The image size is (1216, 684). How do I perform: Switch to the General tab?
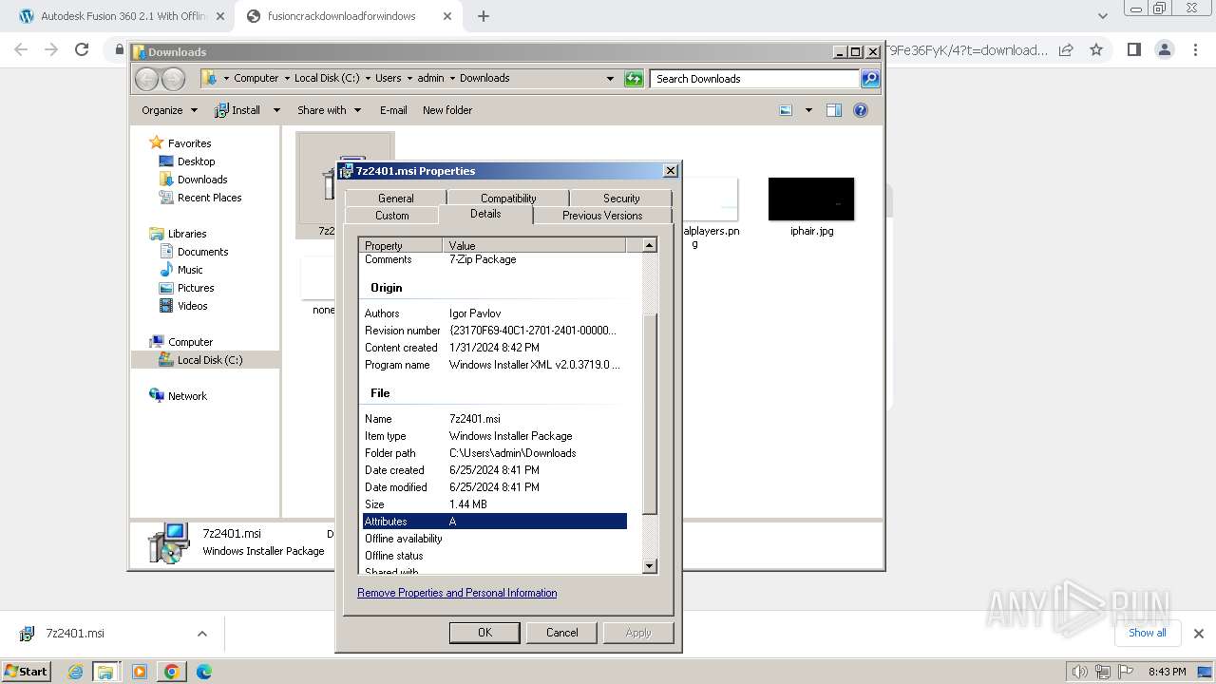pos(395,199)
